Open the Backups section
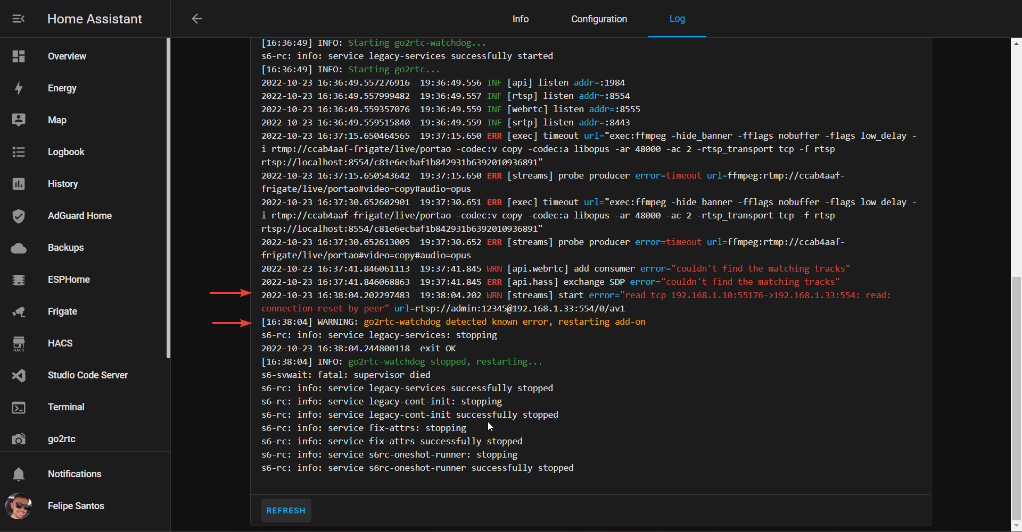 coord(65,248)
